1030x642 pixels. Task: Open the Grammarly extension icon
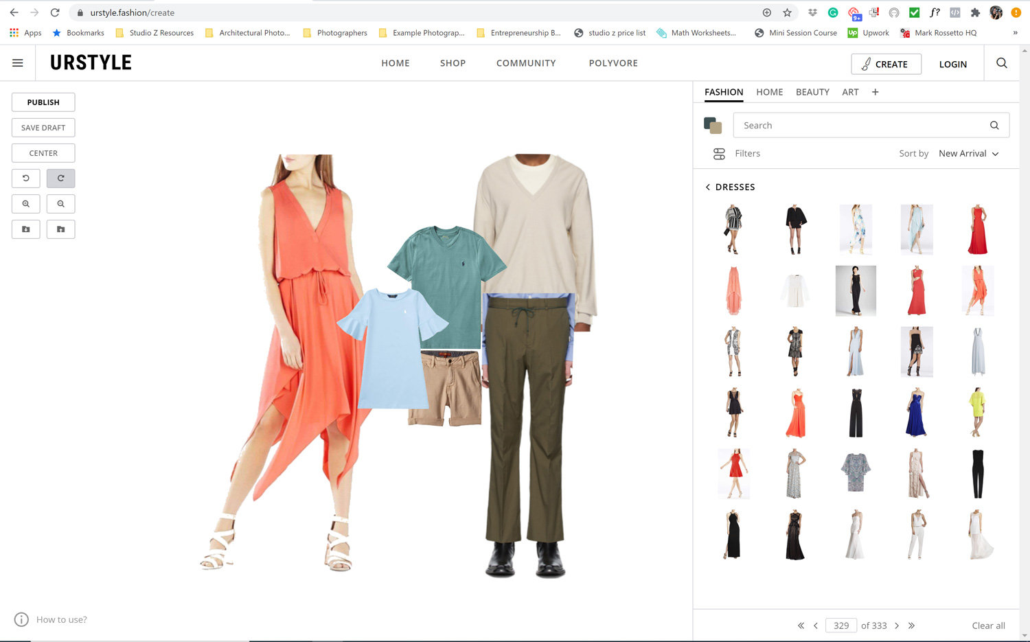point(833,12)
